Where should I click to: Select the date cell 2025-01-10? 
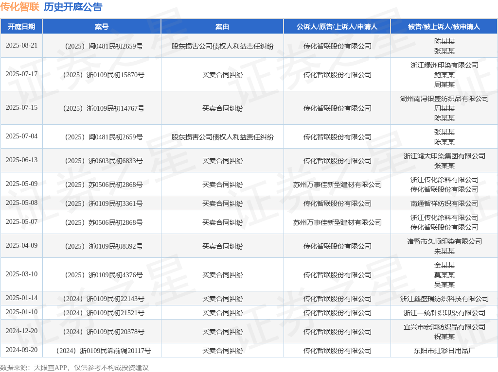[x=21, y=312]
